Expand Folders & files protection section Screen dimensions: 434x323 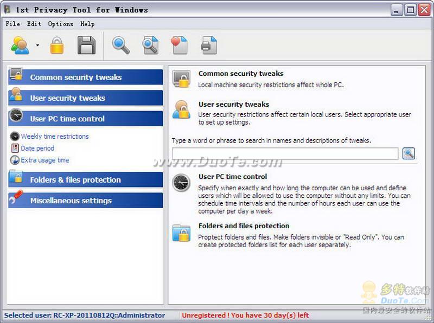(x=86, y=180)
